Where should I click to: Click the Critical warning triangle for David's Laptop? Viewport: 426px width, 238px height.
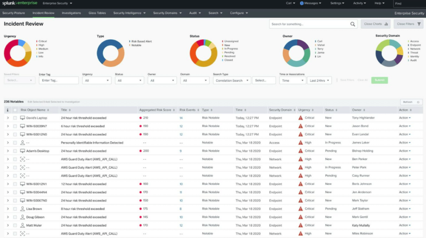point(300,118)
